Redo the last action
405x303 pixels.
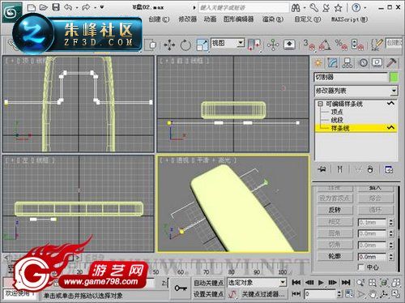pyautogui.click(x=86, y=7)
